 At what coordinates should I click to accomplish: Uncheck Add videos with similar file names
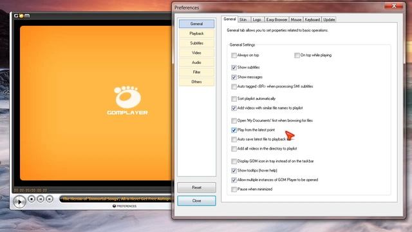click(x=234, y=108)
